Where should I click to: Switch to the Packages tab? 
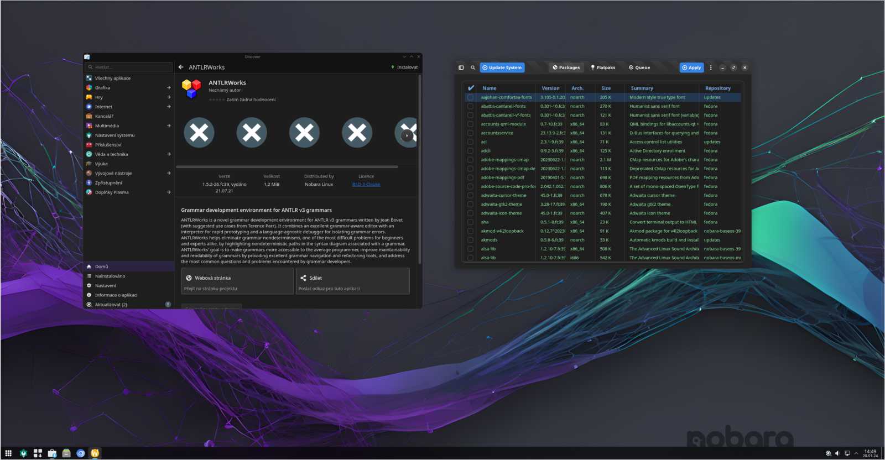coord(566,67)
